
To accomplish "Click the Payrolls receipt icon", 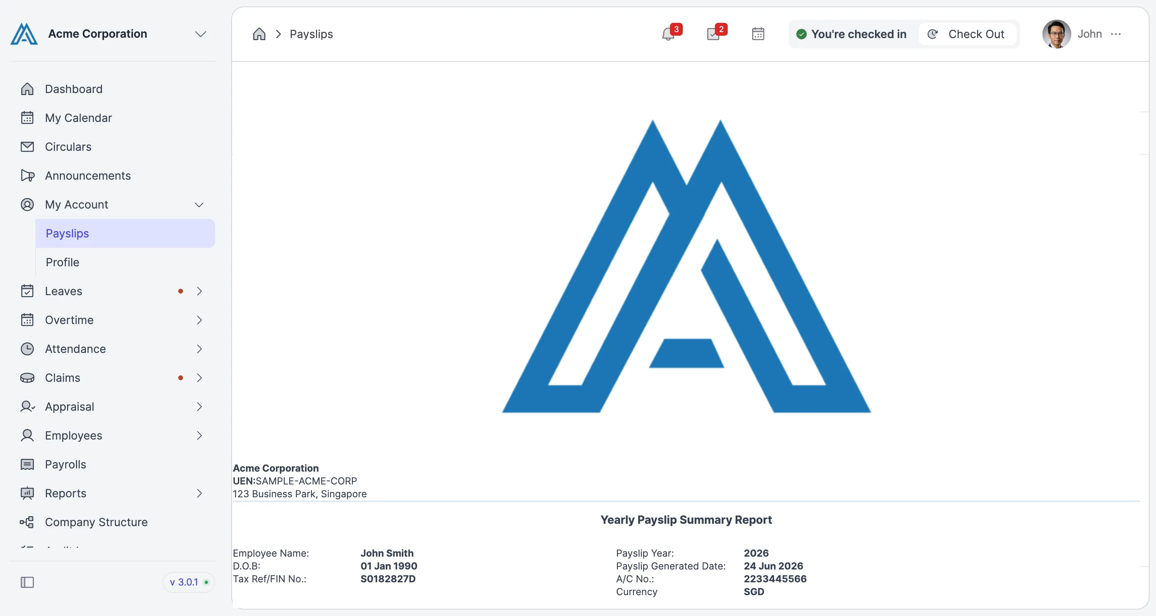I will point(27,464).
